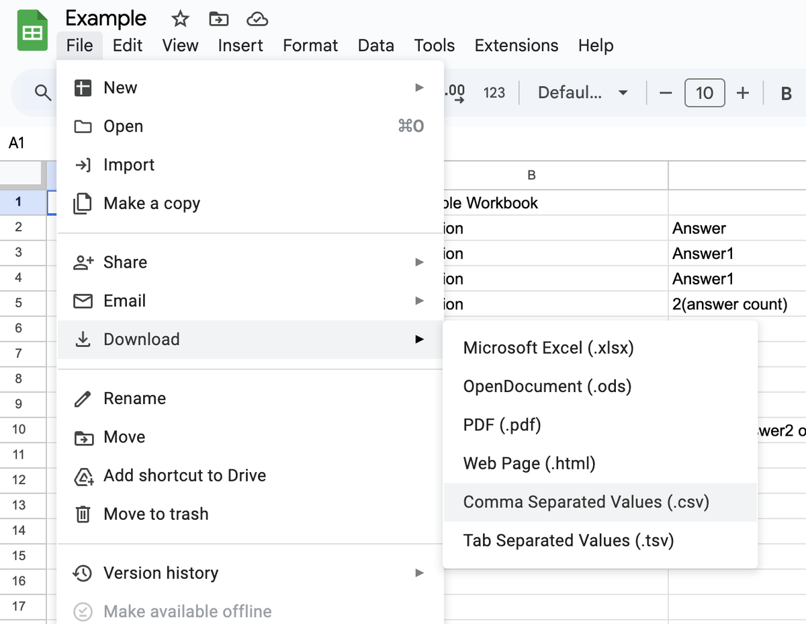Open the Move folder icon beside the title
The image size is (806, 624).
click(218, 19)
